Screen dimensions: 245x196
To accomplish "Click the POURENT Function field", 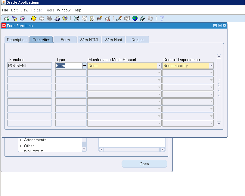I will [29, 66].
